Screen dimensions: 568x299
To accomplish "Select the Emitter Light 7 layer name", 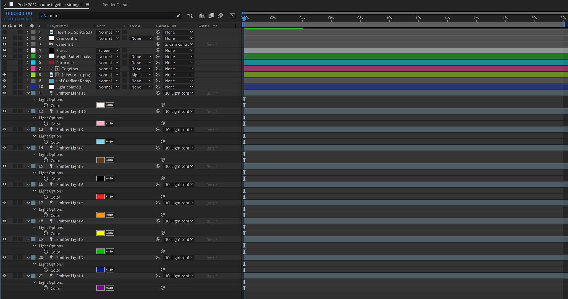I will click(70, 166).
